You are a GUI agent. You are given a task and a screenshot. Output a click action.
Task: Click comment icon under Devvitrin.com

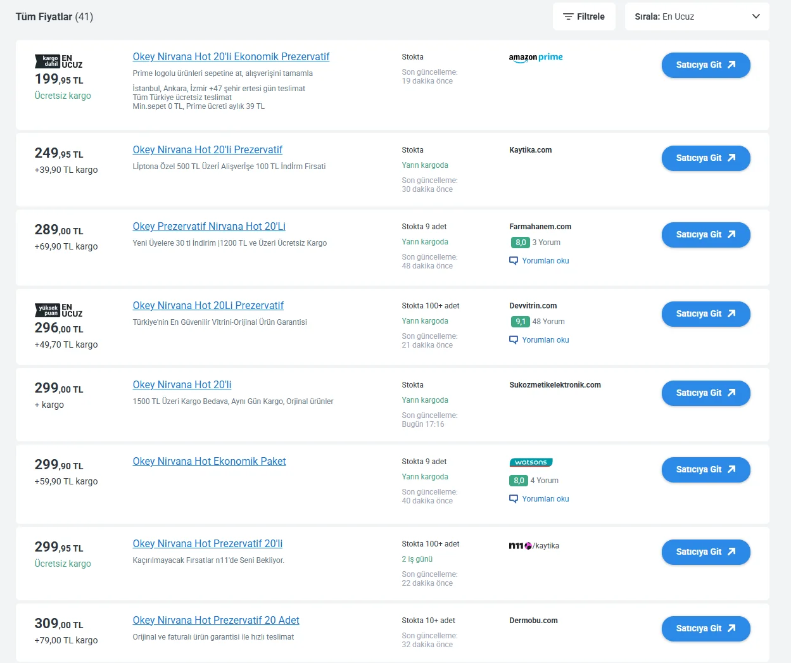point(514,340)
